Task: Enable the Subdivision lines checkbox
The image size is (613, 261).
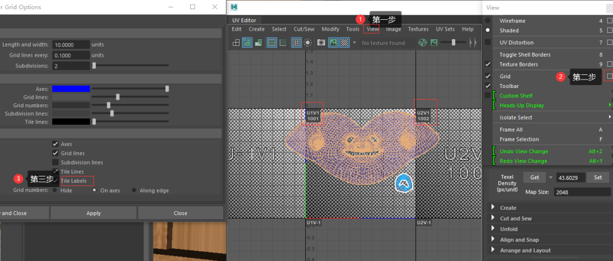Action: point(55,162)
